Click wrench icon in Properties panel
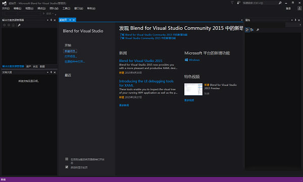Viewport: 303px width, 182px height. (x=258, y=30)
